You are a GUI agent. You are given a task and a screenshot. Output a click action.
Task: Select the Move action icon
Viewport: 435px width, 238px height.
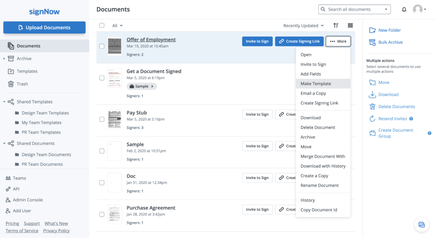coord(373,82)
